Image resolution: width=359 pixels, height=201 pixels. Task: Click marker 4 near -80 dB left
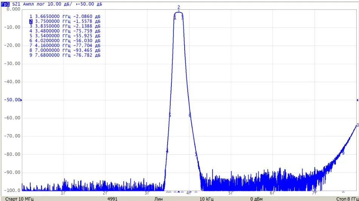pos(167,151)
